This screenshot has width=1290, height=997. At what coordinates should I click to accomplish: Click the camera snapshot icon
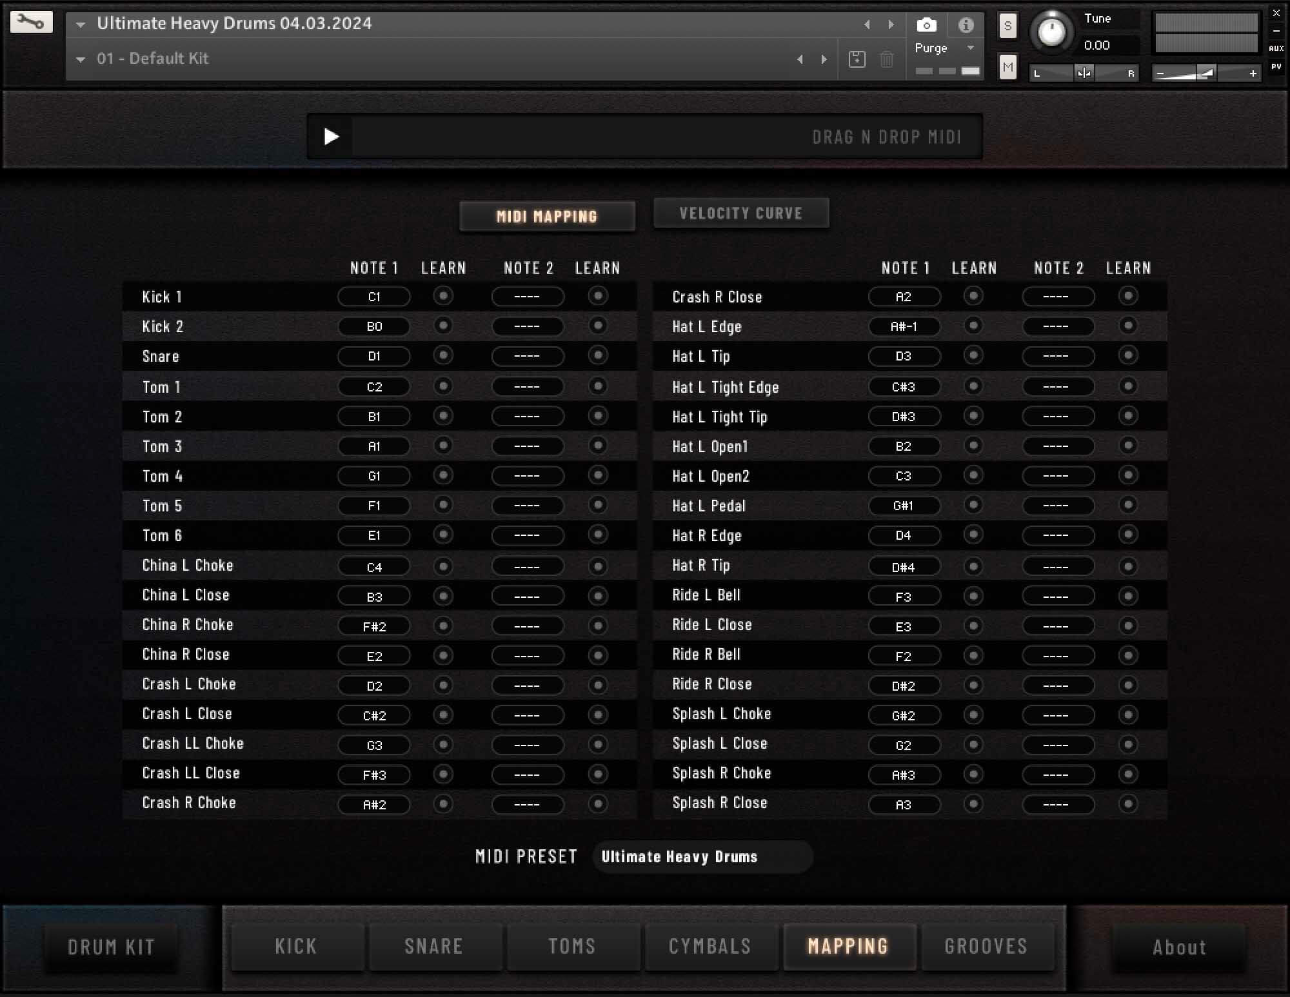[x=926, y=25]
